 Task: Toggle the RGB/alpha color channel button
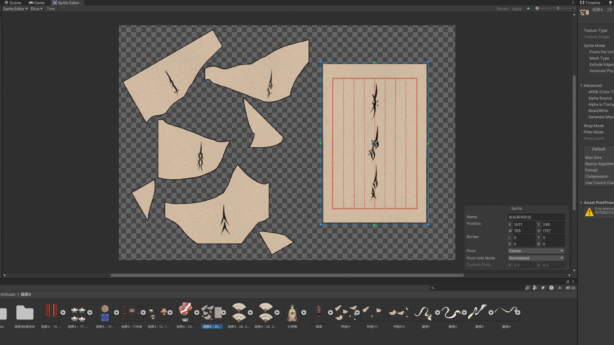pos(528,8)
